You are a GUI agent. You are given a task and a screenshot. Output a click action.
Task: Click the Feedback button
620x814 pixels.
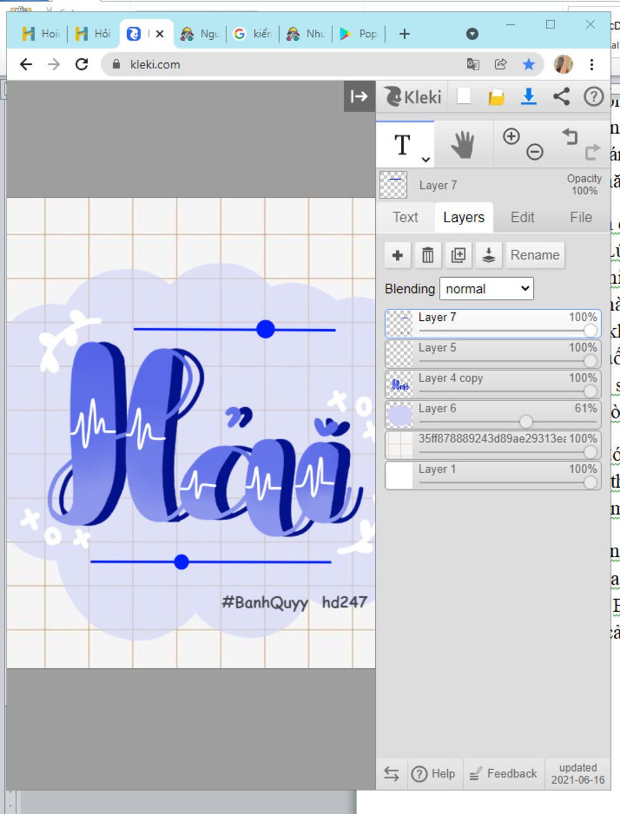503,773
